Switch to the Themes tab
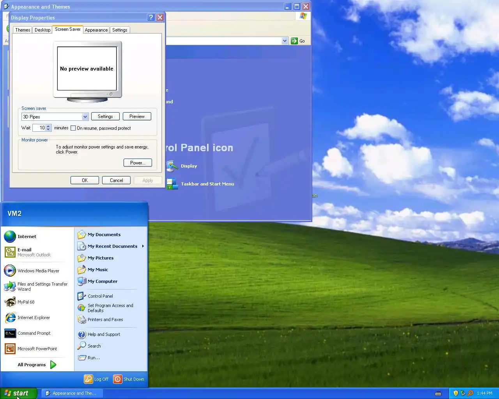The height and width of the screenshot is (399, 499). pyautogui.click(x=23, y=30)
